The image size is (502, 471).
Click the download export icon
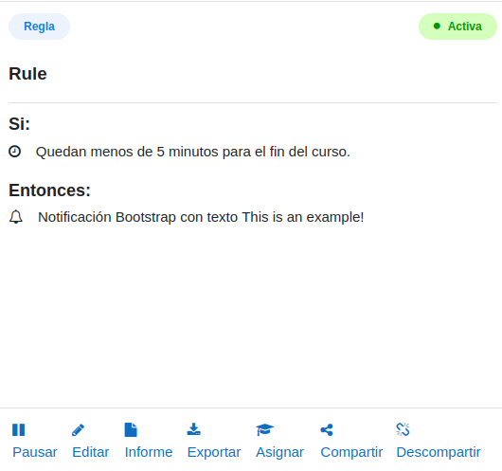pyautogui.click(x=193, y=429)
